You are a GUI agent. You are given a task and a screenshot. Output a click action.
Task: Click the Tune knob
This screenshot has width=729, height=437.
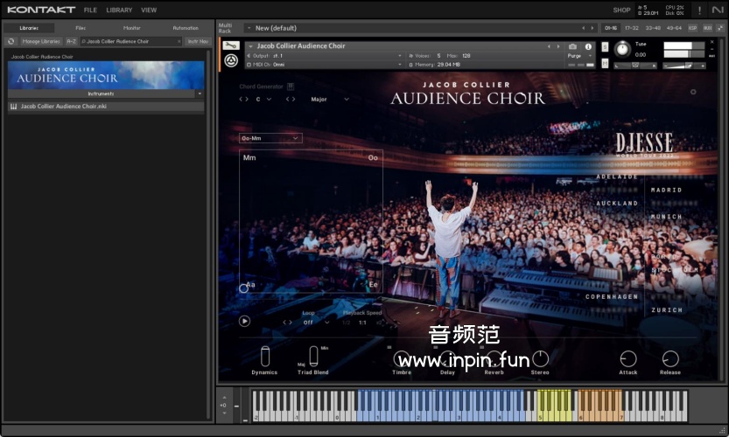pos(622,49)
